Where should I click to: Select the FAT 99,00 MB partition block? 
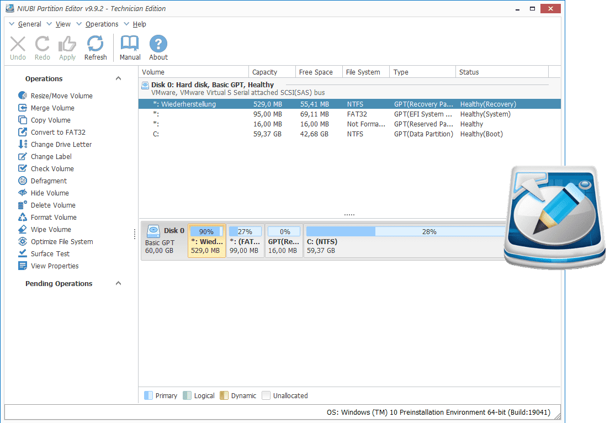(x=245, y=241)
